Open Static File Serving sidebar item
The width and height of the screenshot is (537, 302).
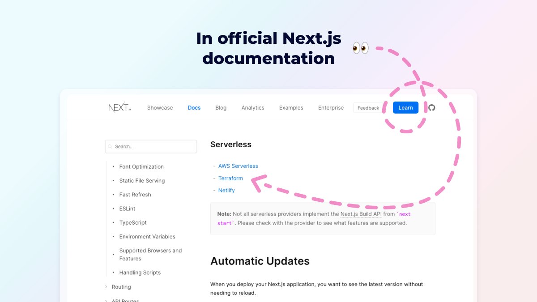tap(142, 181)
